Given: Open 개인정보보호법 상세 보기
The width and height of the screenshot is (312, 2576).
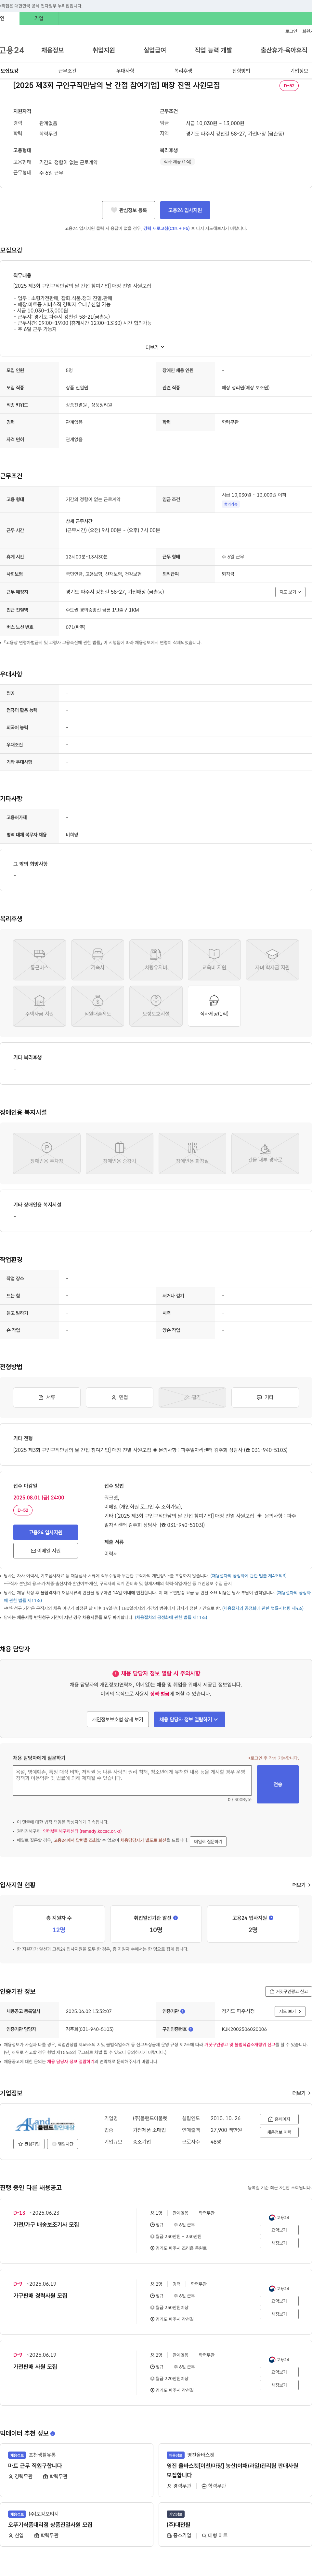Looking at the screenshot, I should click(118, 1719).
